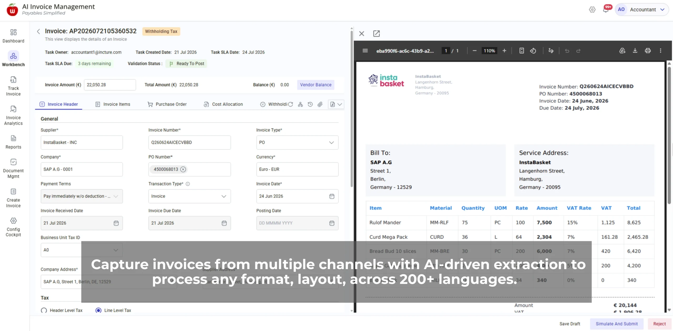
Task: Click the invoice form vertical scrollbar
Action: click(x=351, y=109)
